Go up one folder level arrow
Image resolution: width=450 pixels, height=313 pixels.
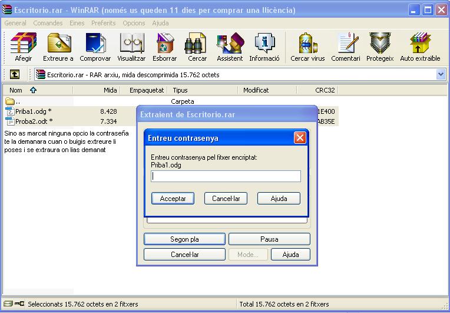pos(15,75)
